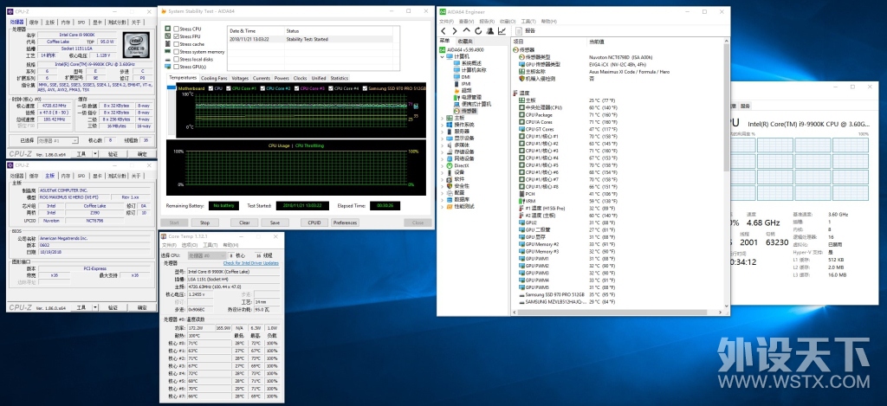Select 计算机名称 in the AIDA64 tree
This screenshot has width=887, height=406.
pyautogui.click(x=469, y=70)
